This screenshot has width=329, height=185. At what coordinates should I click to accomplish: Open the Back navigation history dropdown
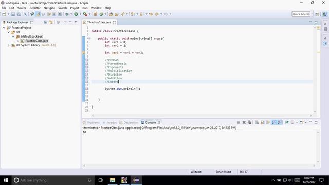coord(161,14)
